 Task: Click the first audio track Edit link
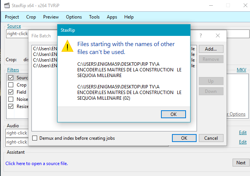(243, 133)
